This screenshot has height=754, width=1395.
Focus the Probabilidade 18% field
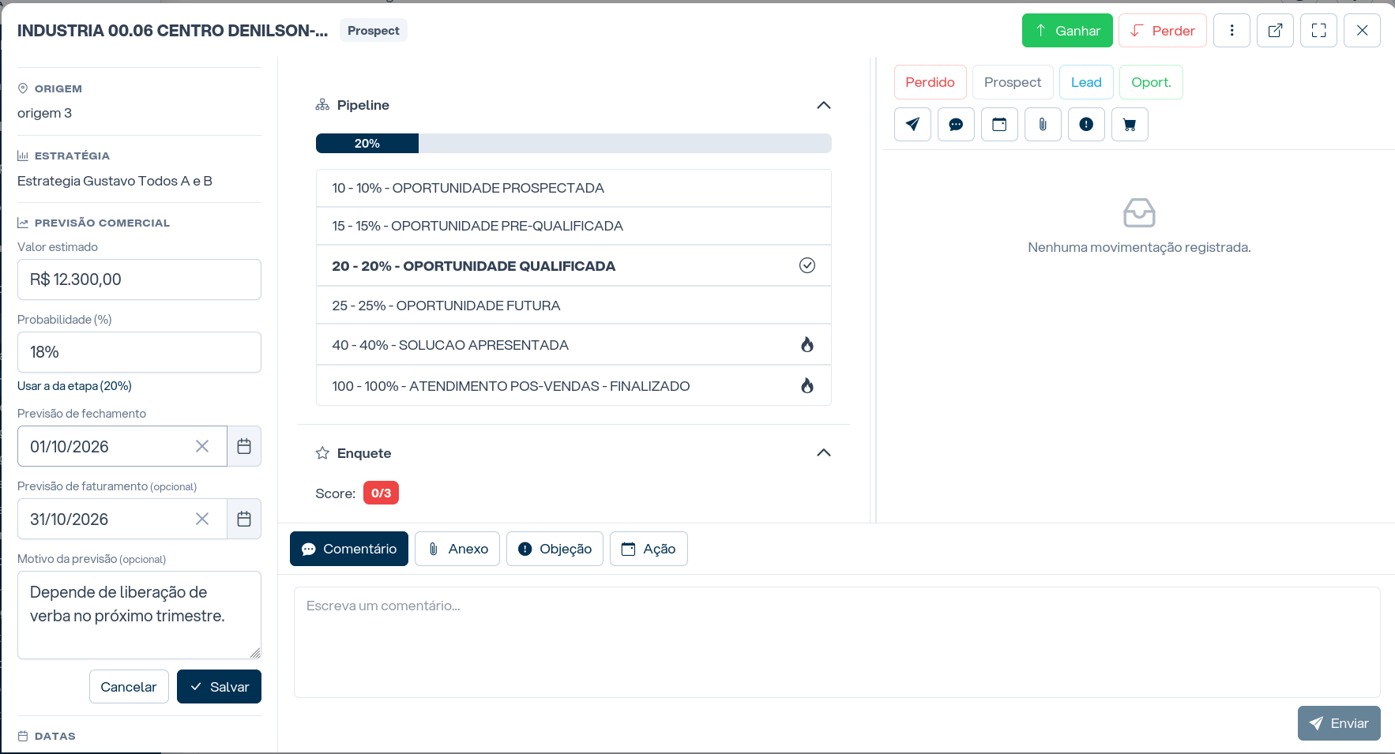click(x=139, y=352)
